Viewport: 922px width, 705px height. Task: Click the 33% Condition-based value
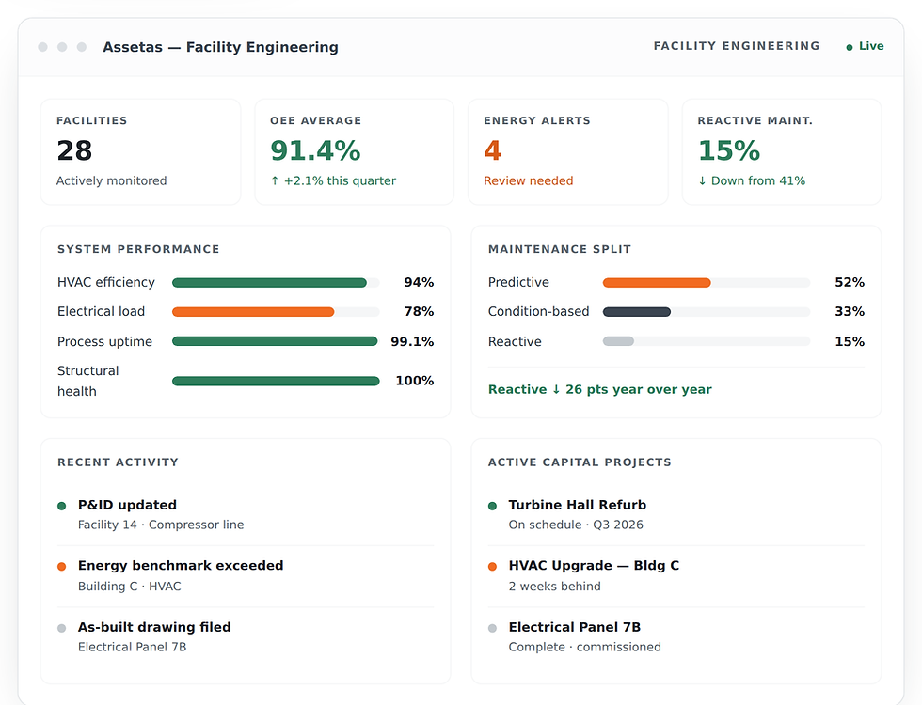[x=850, y=312]
